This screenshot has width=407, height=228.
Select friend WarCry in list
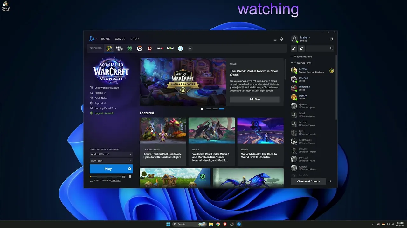(x=312, y=97)
